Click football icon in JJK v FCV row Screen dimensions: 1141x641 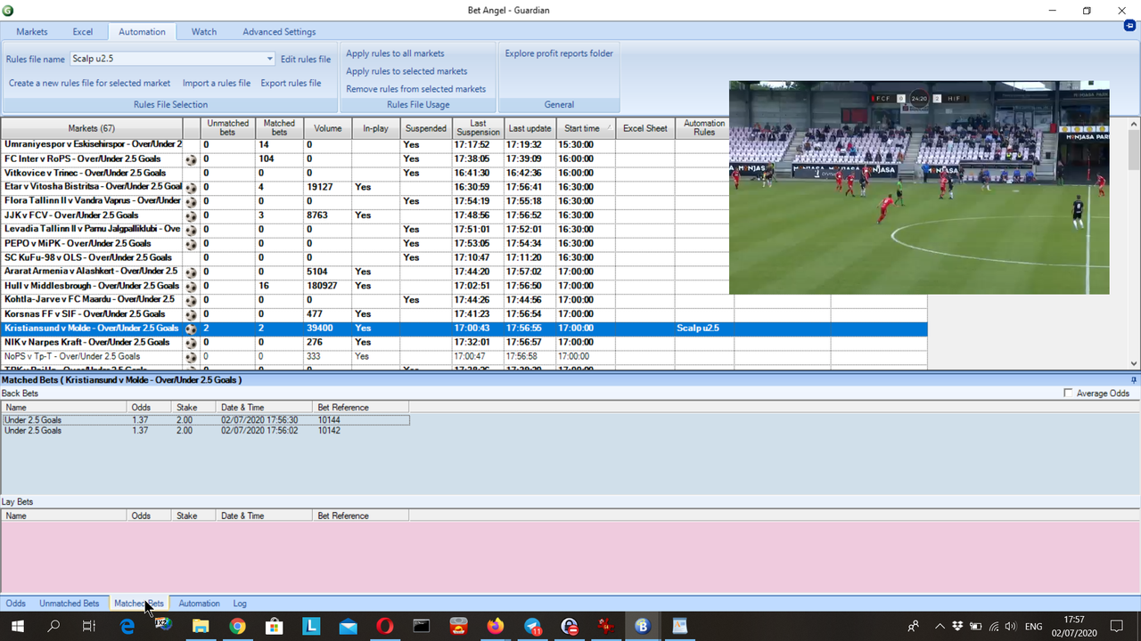click(x=191, y=215)
